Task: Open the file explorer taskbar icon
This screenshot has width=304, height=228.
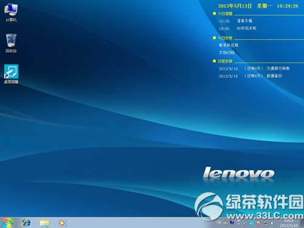Action: [x=44, y=223]
